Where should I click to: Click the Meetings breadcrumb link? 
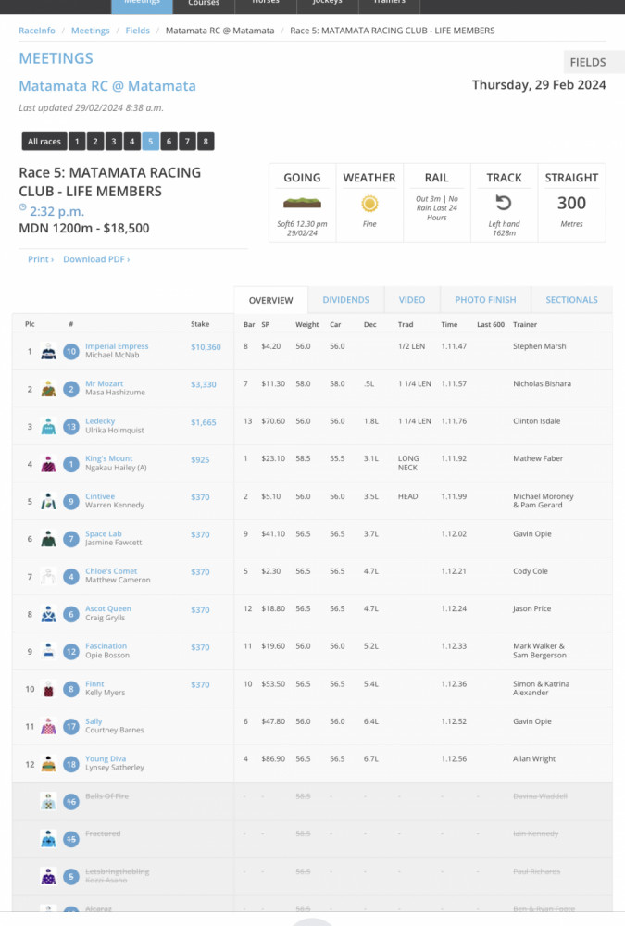tap(91, 31)
